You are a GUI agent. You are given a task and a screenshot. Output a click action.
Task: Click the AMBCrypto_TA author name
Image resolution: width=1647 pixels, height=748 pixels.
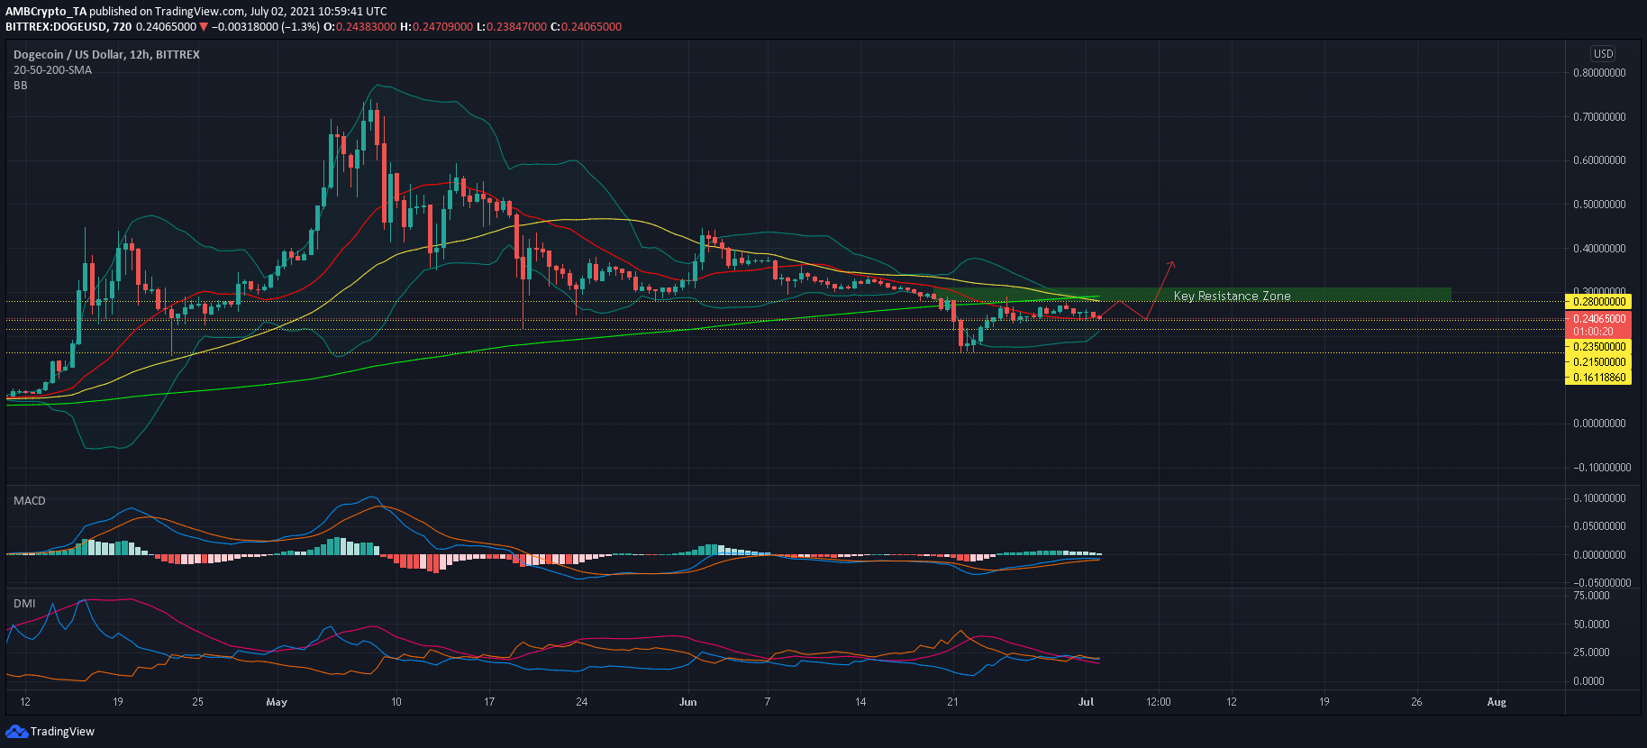tap(46, 12)
